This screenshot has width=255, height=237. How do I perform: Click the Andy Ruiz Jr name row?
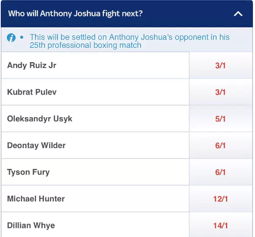(95, 66)
